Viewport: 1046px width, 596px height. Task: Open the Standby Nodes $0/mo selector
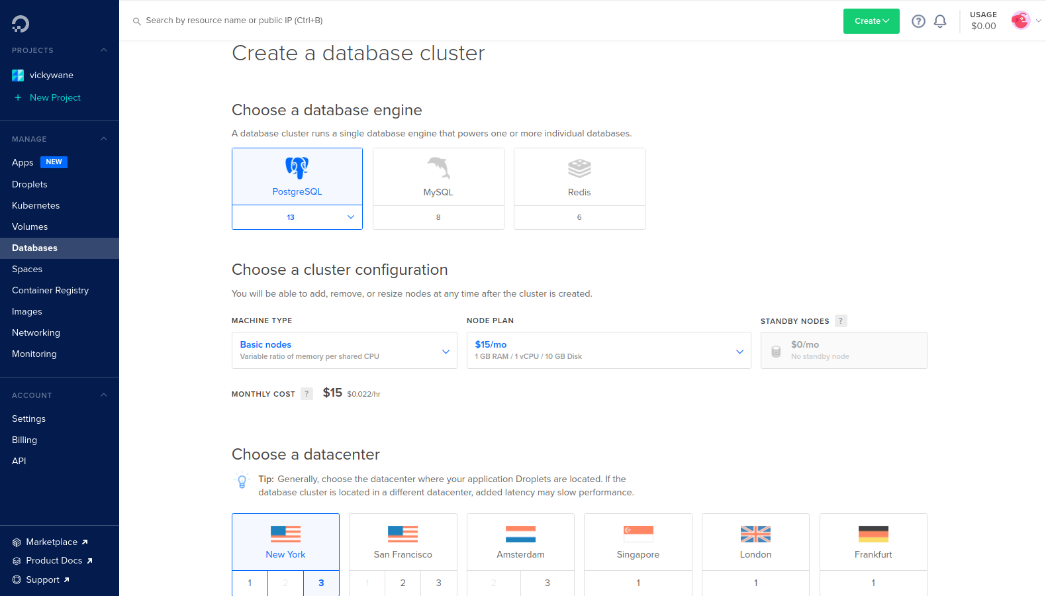click(x=844, y=350)
